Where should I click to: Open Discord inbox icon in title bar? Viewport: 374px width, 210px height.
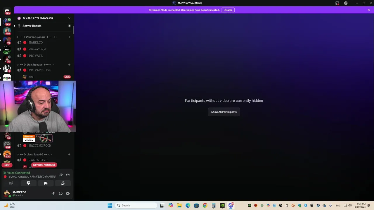[337, 3]
